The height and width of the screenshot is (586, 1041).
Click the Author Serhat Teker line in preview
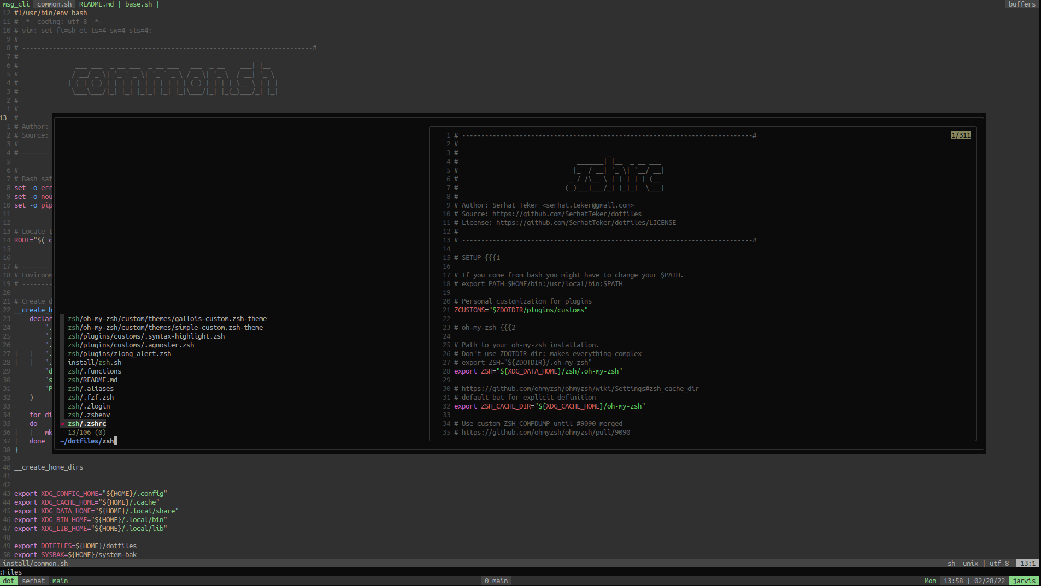point(544,205)
